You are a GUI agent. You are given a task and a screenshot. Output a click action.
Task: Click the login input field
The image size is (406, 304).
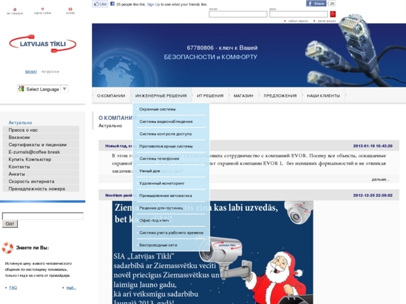click(x=238, y=14)
